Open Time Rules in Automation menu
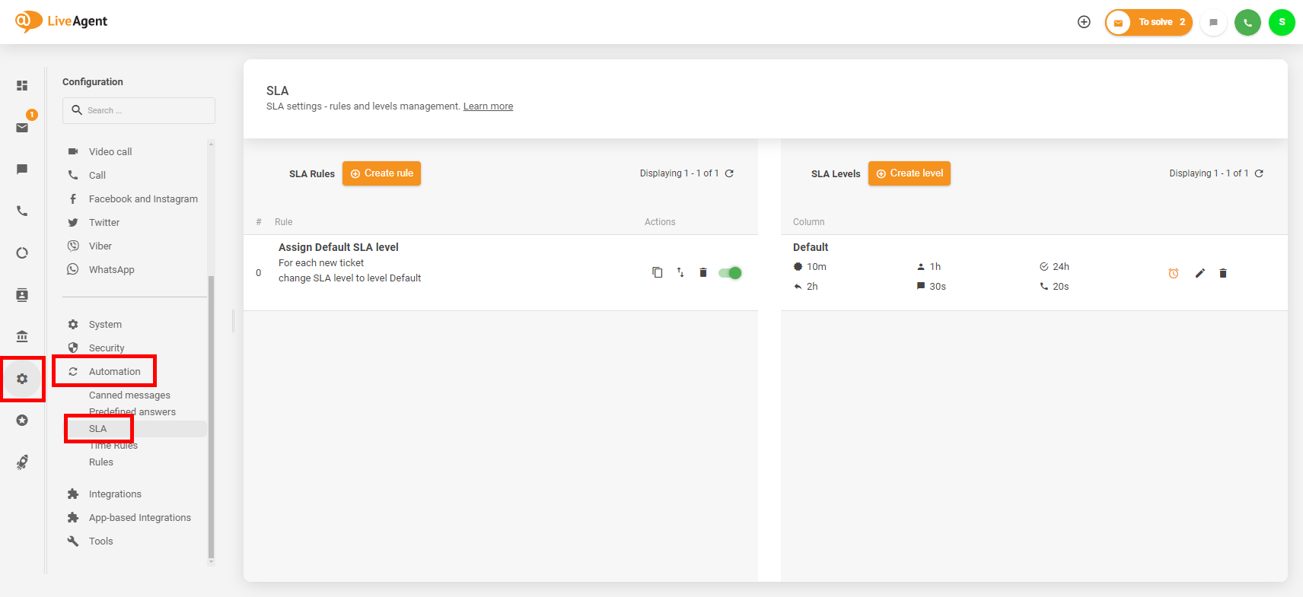This screenshot has height=597, width=1303. coord(113,446)
